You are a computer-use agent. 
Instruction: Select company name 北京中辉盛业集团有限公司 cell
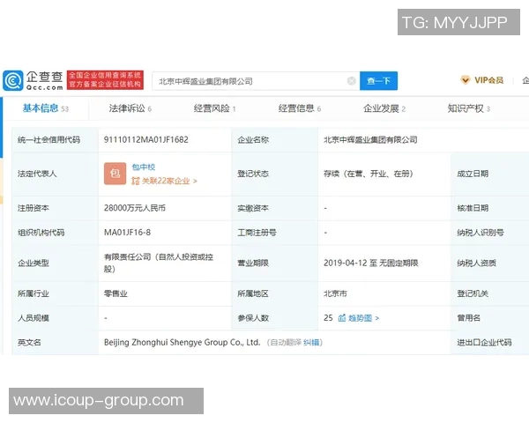tap(370, 139)
